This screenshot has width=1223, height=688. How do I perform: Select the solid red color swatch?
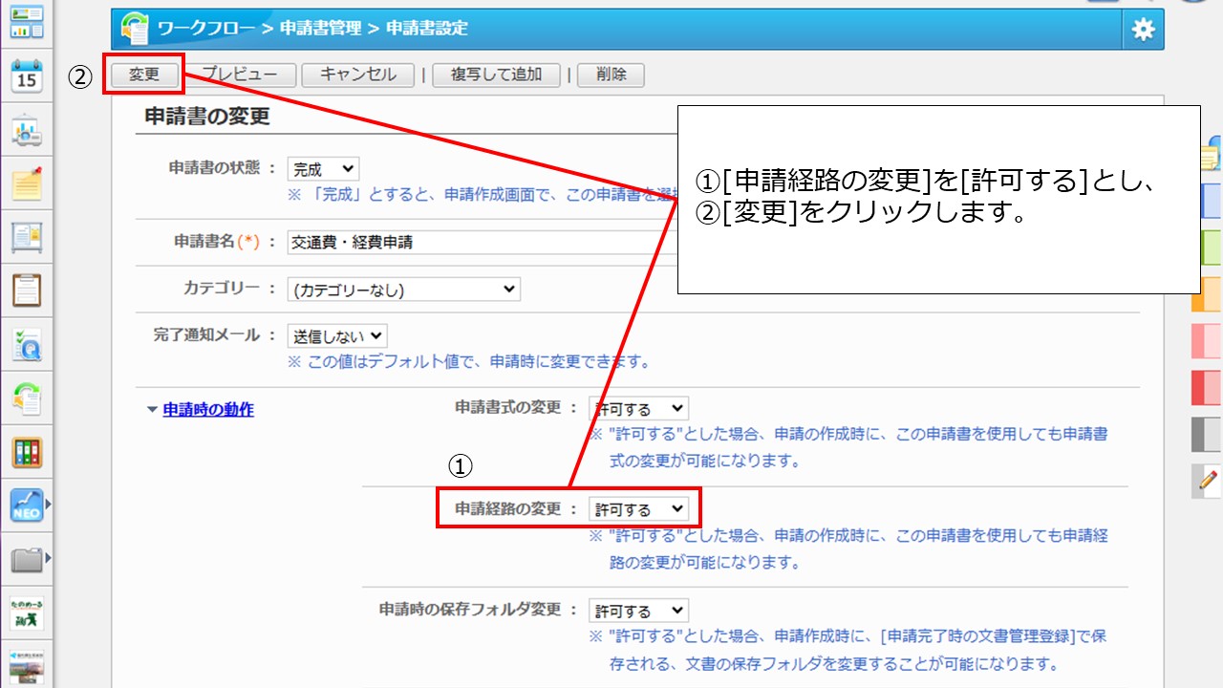point(1206,388)
